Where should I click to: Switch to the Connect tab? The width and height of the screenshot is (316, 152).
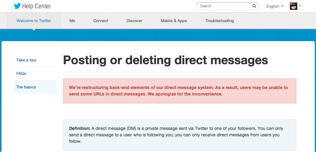pyautogui.click(x=101, y=21)
